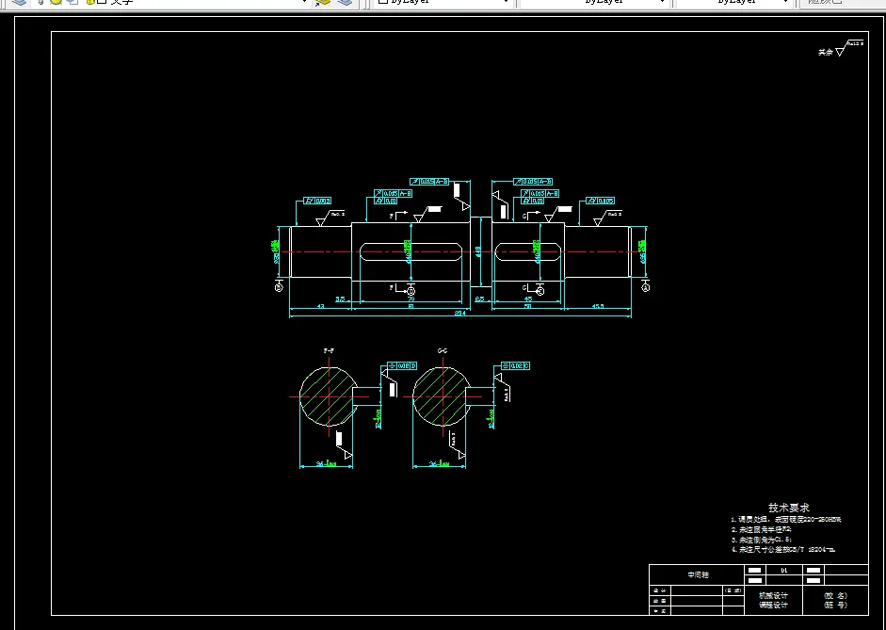
Task: Select the 50 length dimension
Action: (528, 306)
